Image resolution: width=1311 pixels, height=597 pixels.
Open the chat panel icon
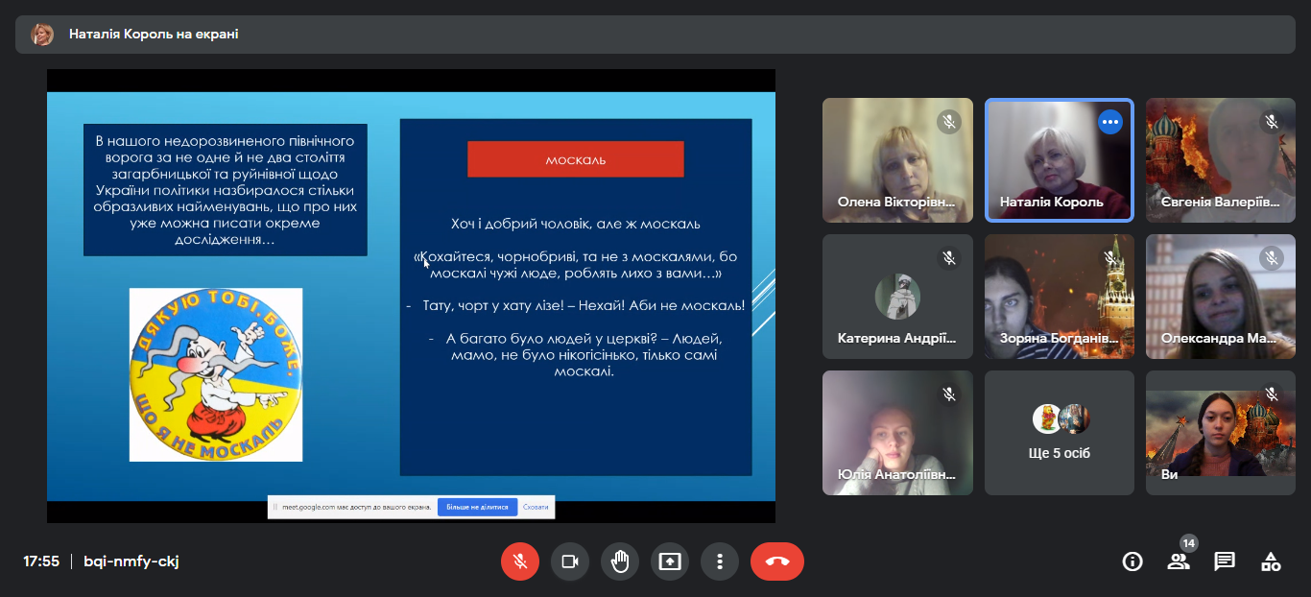1225,561
